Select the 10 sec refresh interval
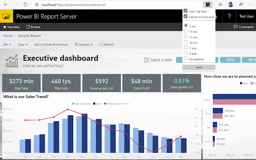This screenshot has height=160, width=256. click(x=186, y=31)
